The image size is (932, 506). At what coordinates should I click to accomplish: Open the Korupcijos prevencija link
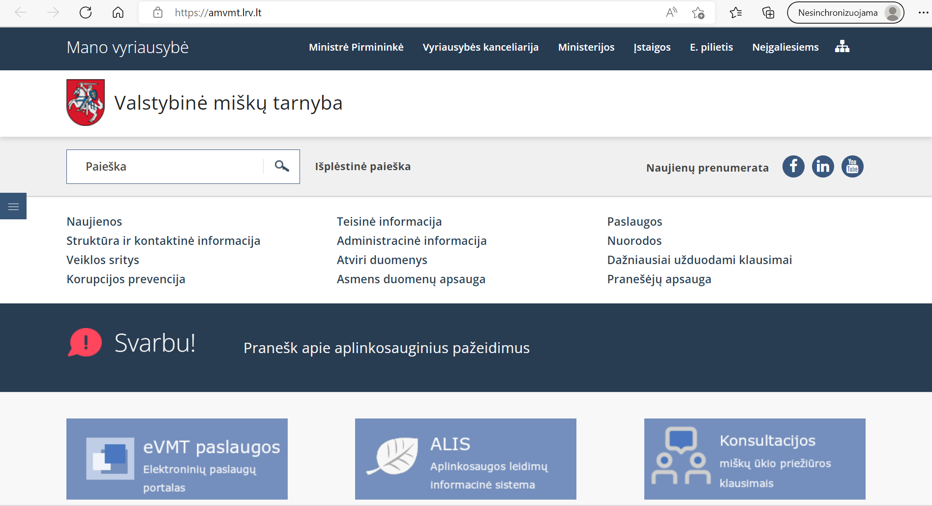pyautogui.click(x=126, y=279)
